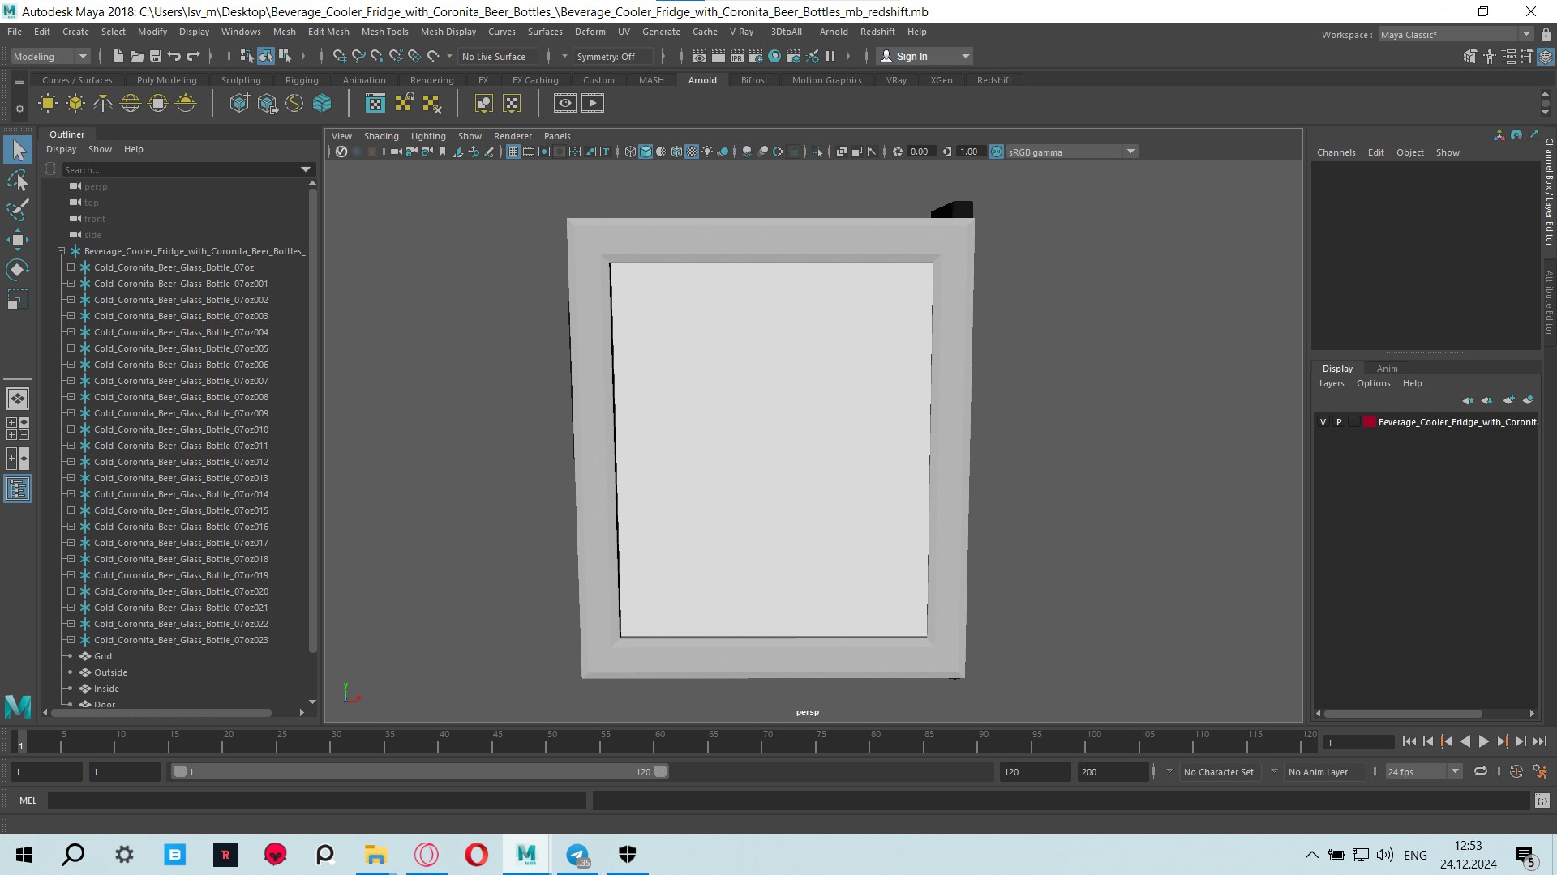Click the Undo arrow icon

point(174,56)
